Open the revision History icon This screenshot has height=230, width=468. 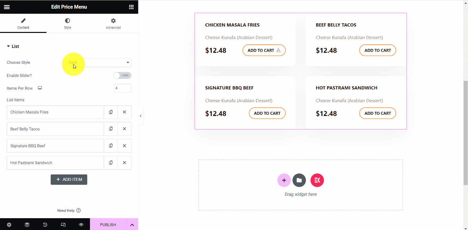pos(45,225)
